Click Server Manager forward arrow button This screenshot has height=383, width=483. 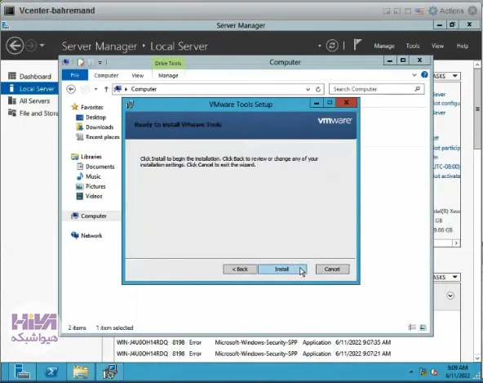pos(31,46)
